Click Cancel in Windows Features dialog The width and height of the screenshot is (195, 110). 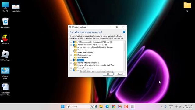pyautogui.click(x=120, y=74)
